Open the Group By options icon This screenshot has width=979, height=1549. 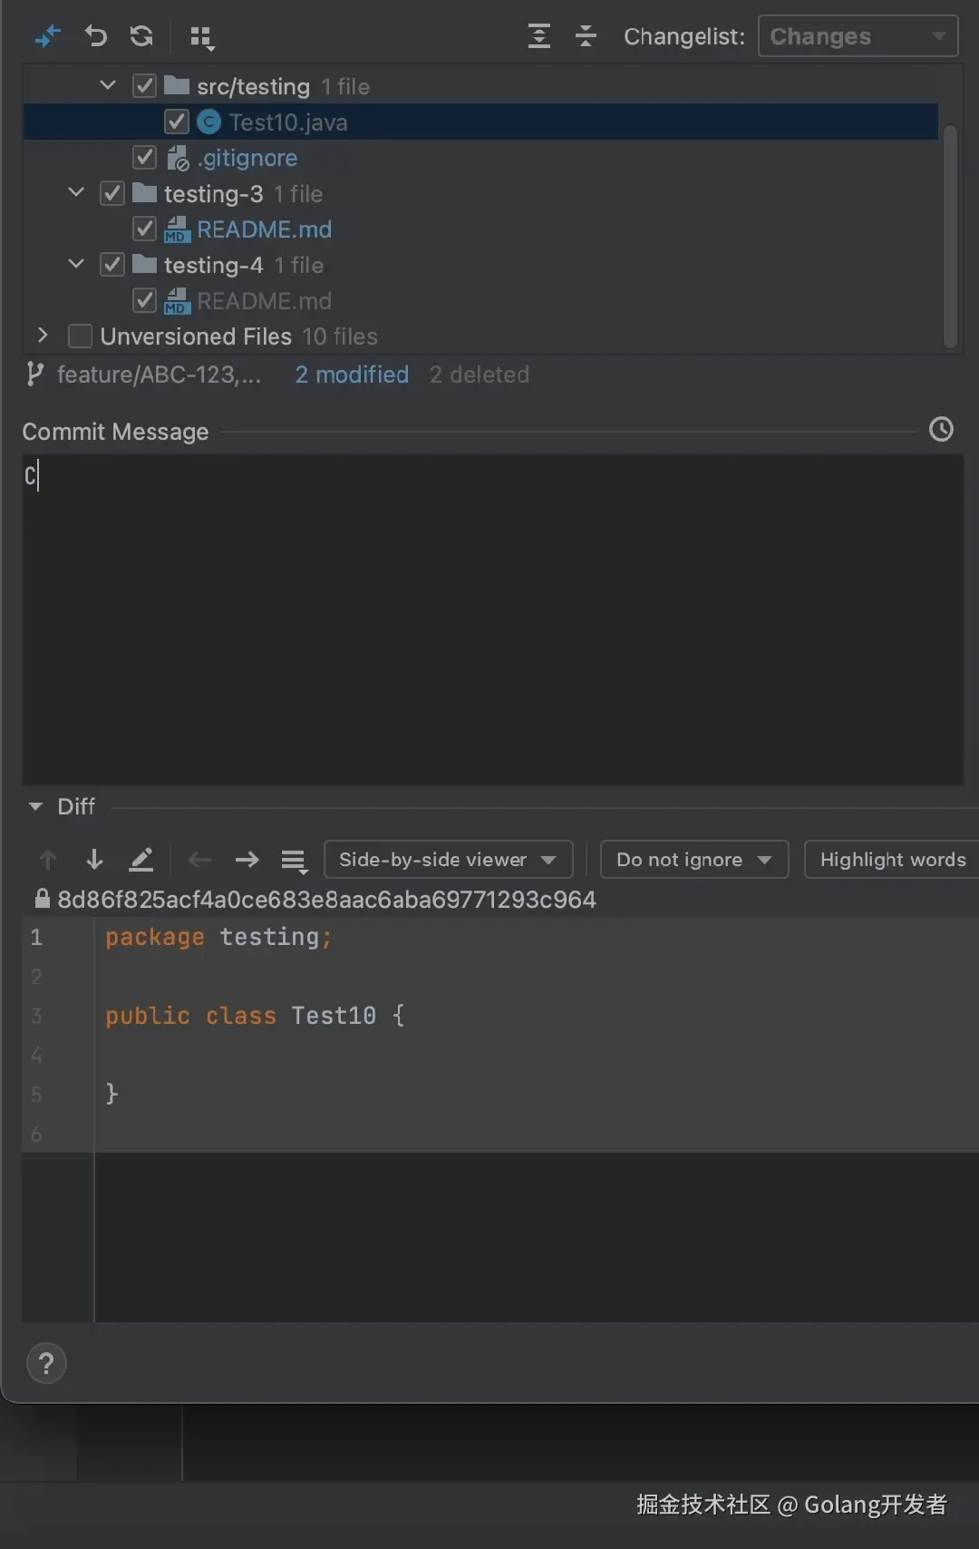(201, 37)
